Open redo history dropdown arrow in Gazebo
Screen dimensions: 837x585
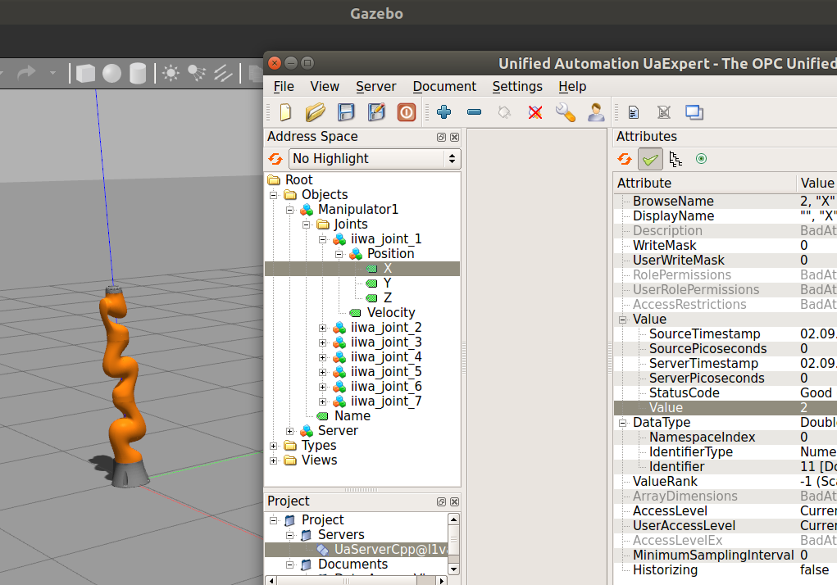tap(52, 73)
